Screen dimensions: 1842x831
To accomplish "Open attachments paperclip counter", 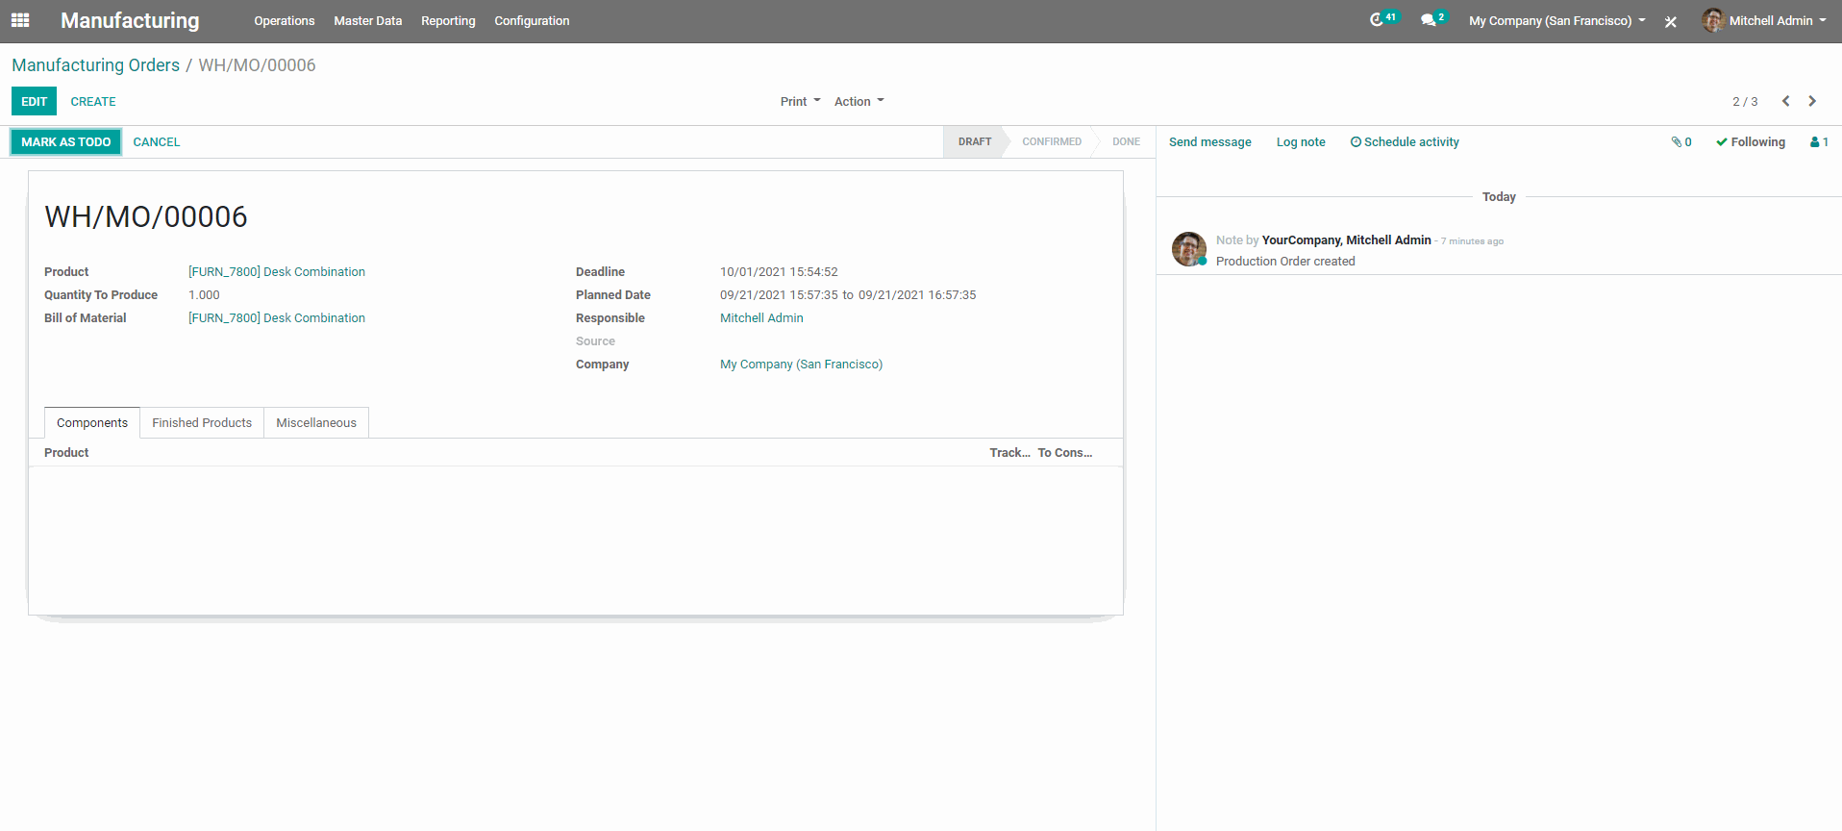I will click(1681, 141).
